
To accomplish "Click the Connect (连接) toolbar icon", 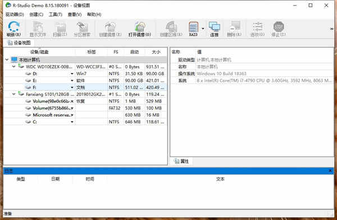I will click(215, 27).
